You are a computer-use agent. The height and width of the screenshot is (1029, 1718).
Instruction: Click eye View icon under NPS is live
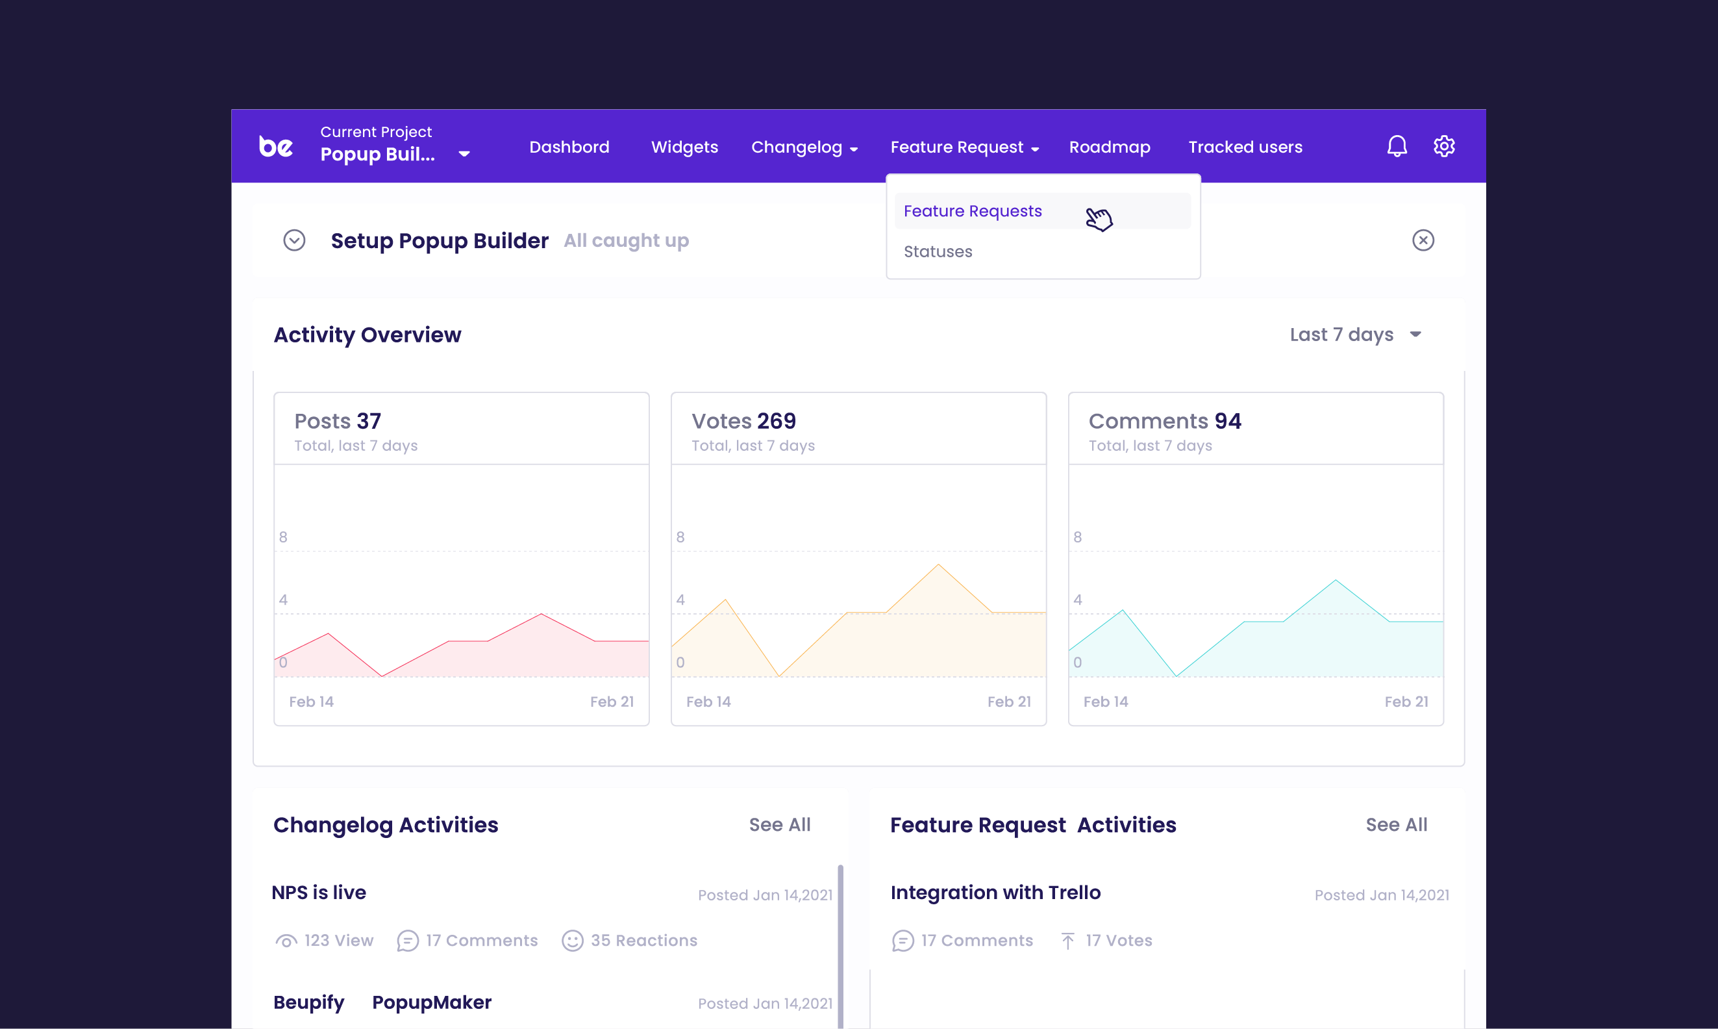pos(286,941)
